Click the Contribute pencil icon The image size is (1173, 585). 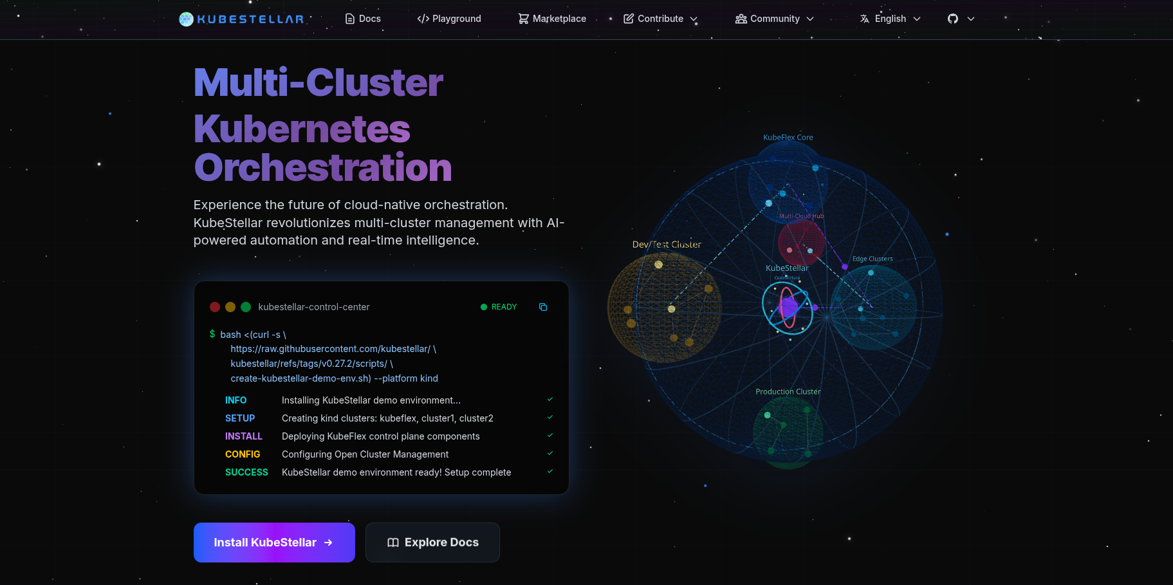point(629,19)
